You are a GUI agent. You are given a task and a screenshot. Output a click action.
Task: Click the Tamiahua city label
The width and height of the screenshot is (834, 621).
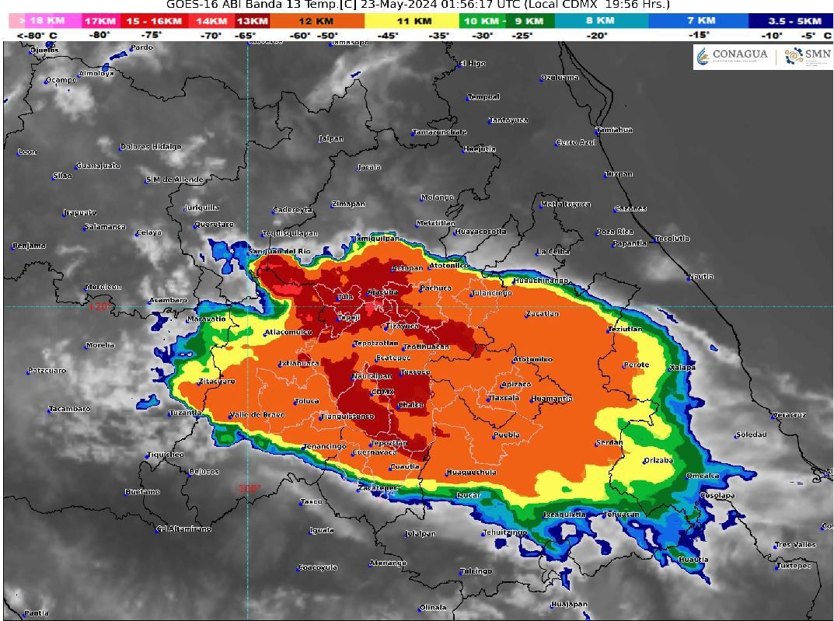(x=614, y=130)
